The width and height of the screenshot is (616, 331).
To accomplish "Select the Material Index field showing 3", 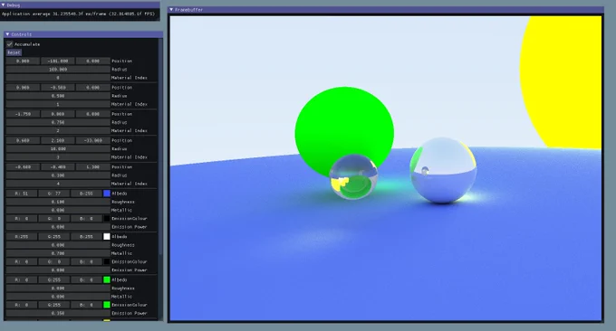I will 58,157.
